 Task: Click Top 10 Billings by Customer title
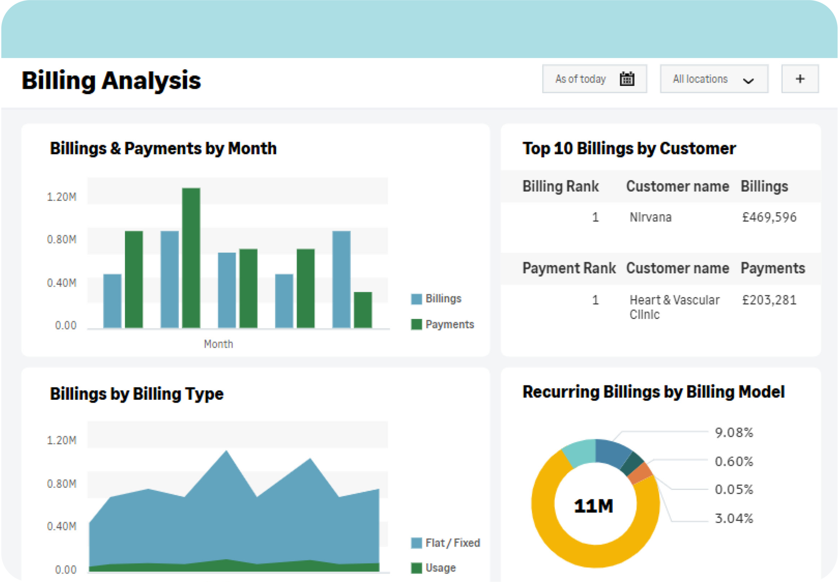click(x=629, y=149)
